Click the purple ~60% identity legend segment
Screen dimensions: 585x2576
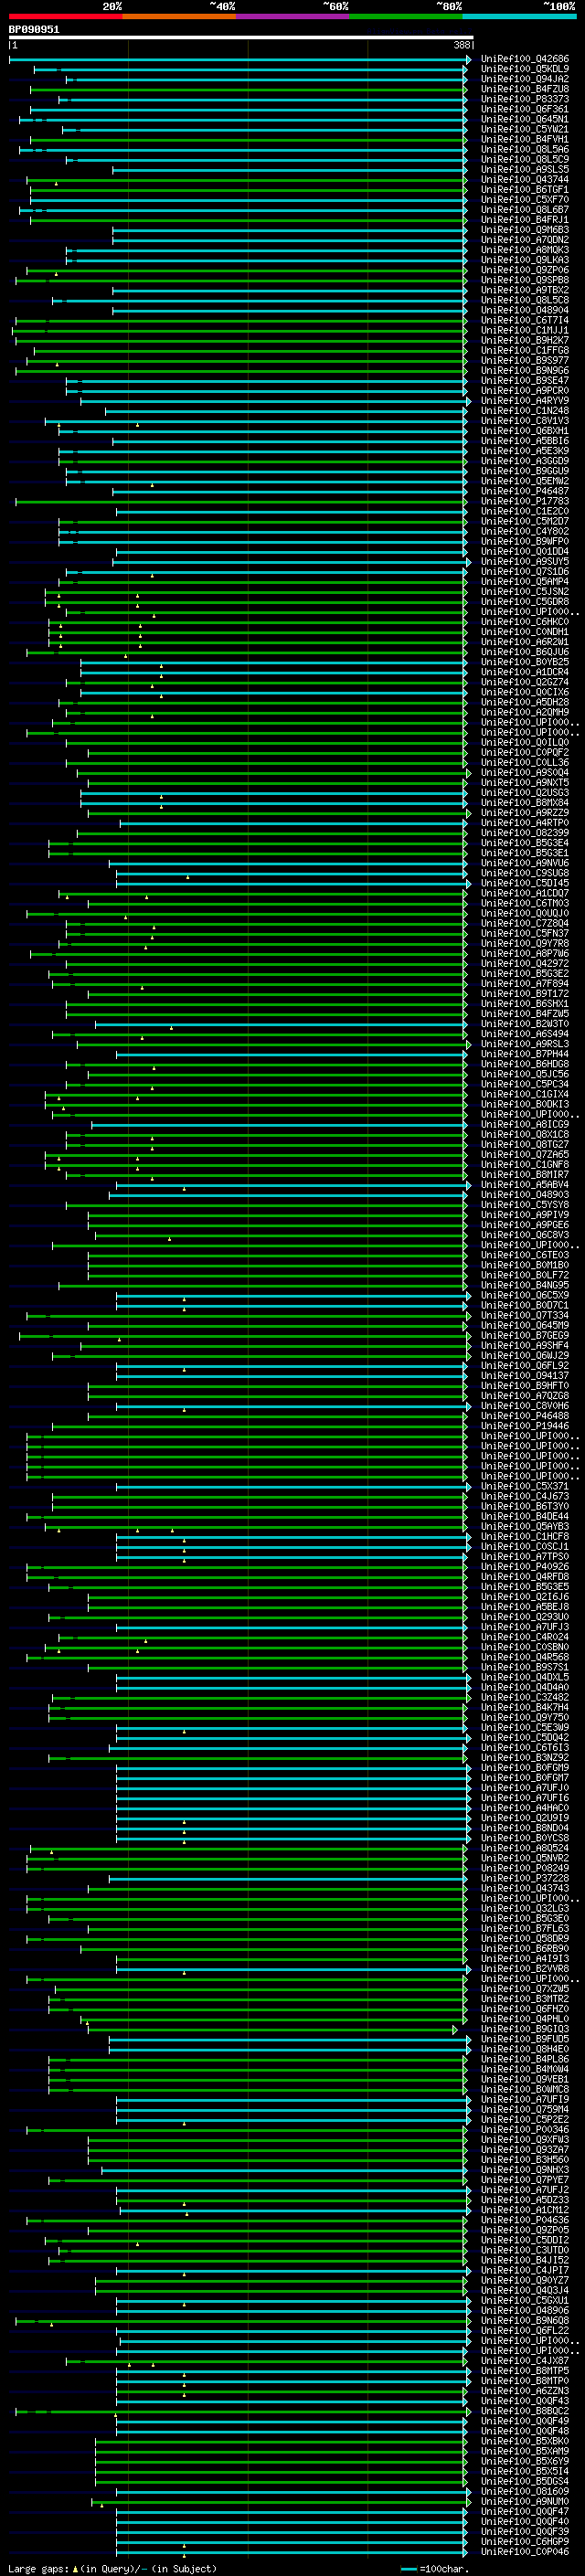pos(292,16)
